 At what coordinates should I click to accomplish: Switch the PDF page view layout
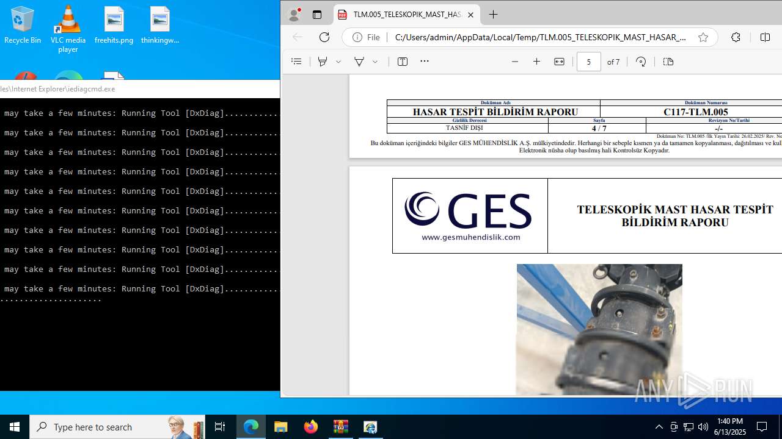(668, 62)
